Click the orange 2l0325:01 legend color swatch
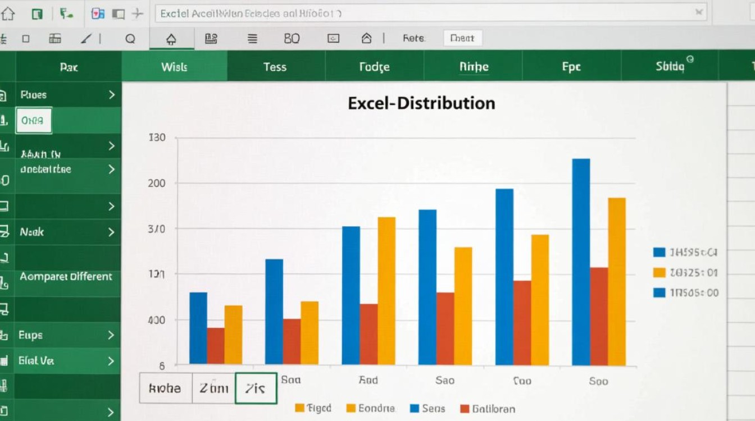 pyautogui.click(x=659, y=273)
